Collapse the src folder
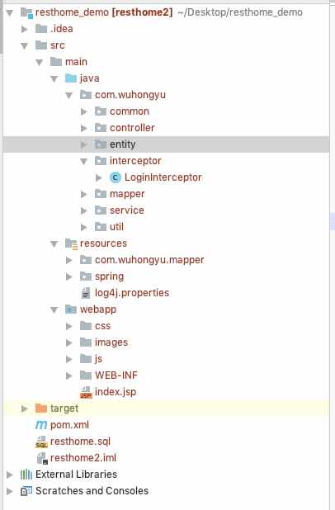This screenshot has width=335, height=510. [25, 45]
